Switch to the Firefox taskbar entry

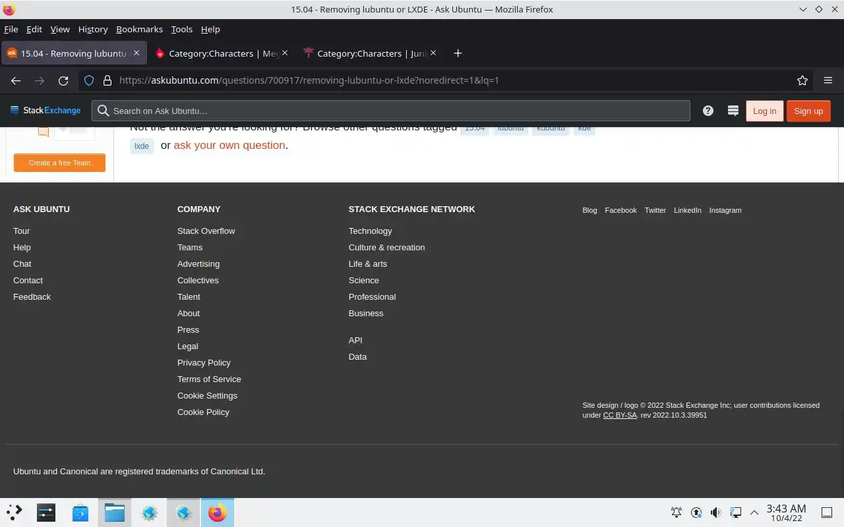217,513
